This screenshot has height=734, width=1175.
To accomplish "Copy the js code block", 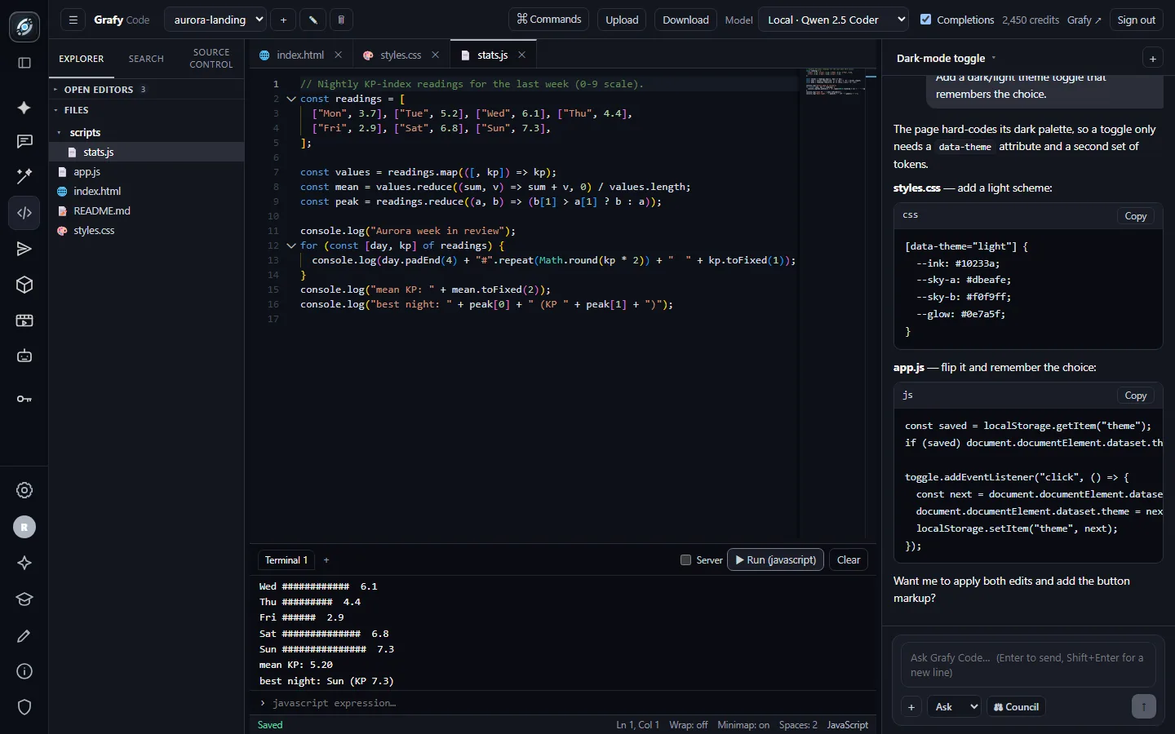I will (x=1136, y=396).
